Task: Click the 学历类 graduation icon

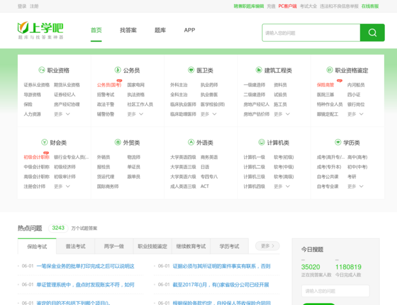Action: (x=338, y=142)
